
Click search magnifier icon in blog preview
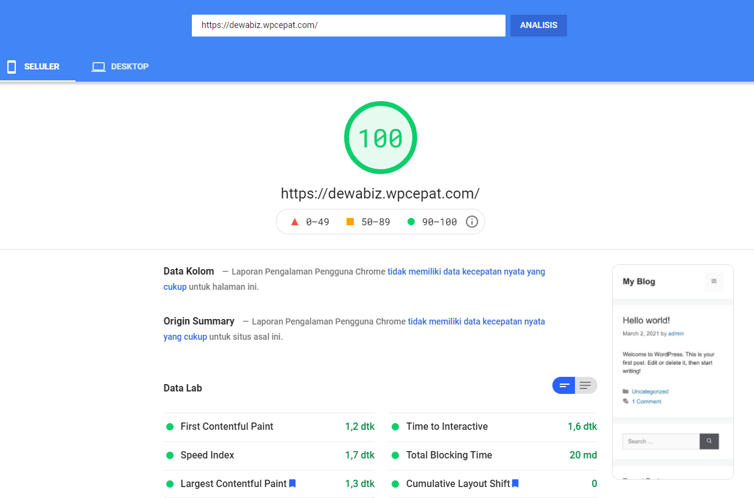pyautogui.click(x=709, y=441)
